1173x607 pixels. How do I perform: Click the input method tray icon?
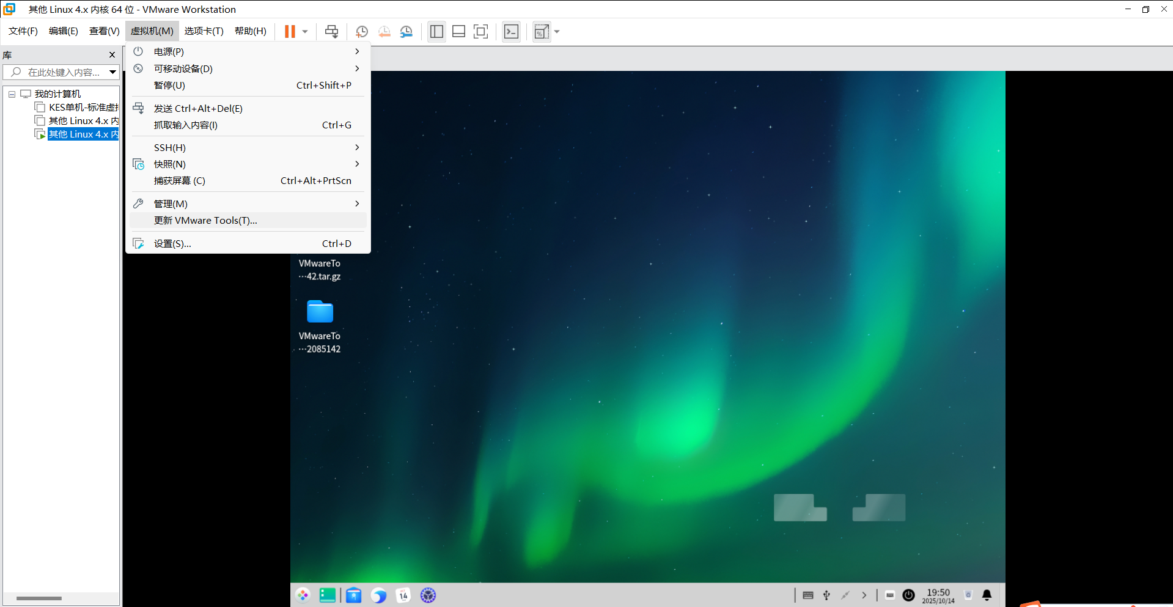[890, 595]
